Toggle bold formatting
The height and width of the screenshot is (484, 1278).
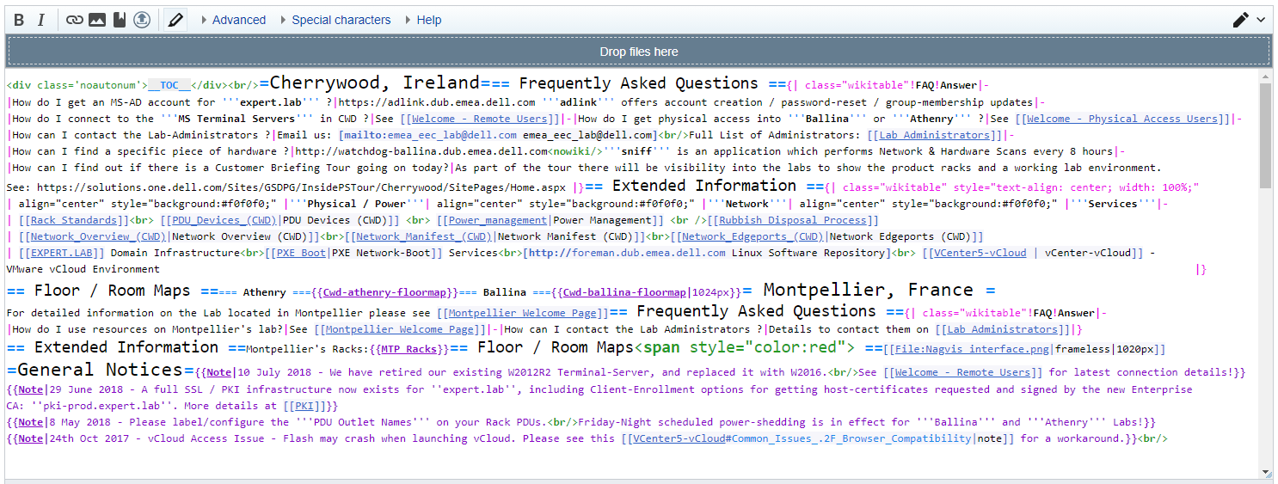pyautogui.click(x=19, y=20)
